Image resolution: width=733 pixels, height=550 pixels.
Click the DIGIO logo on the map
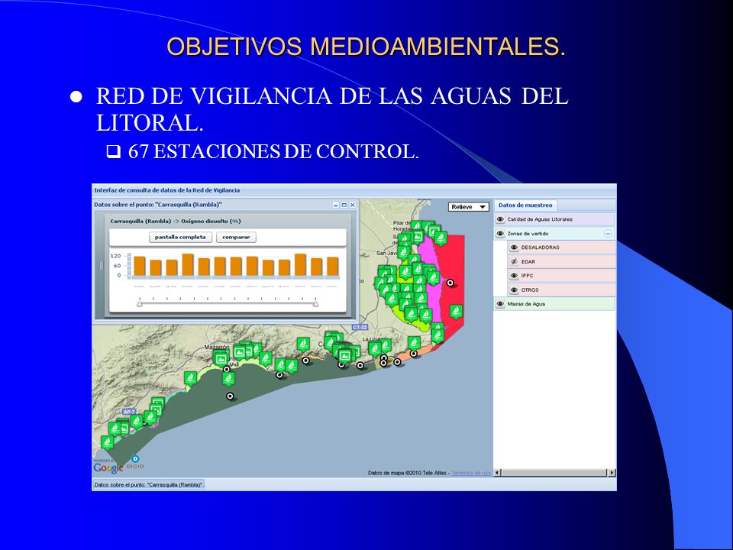(135, 462)
